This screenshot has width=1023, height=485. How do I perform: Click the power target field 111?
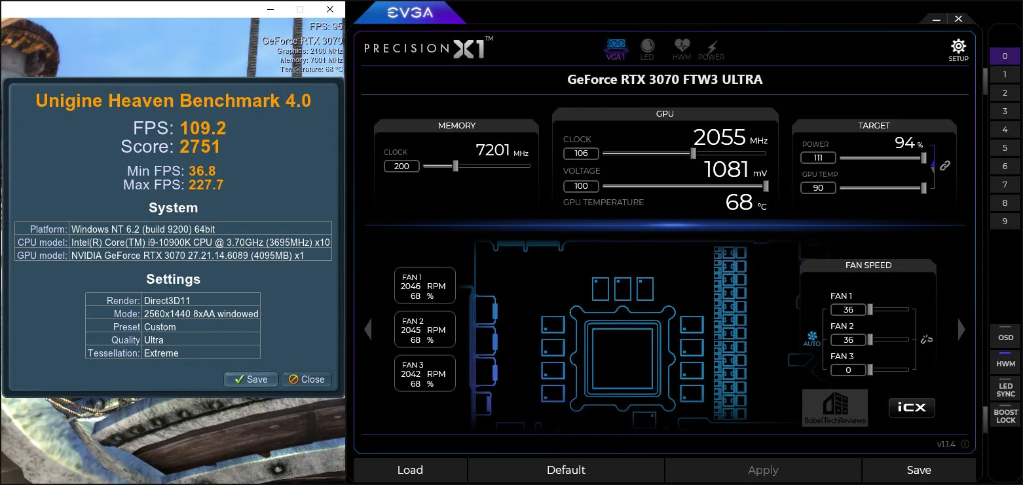click(819, 157)
